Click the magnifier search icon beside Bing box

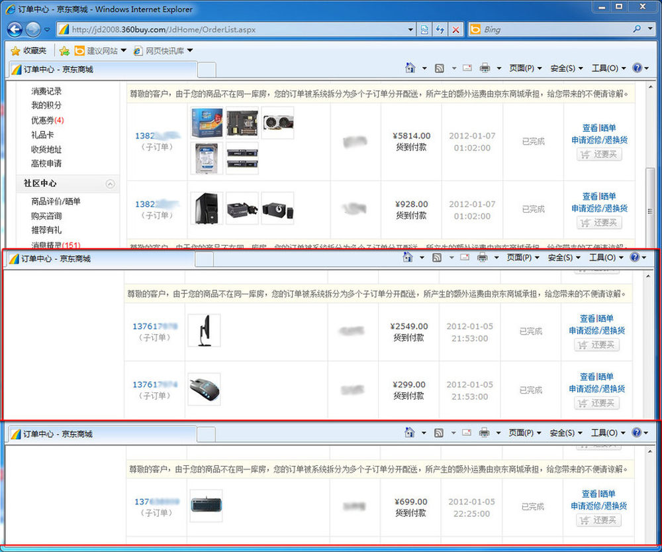tap(638, 29)
